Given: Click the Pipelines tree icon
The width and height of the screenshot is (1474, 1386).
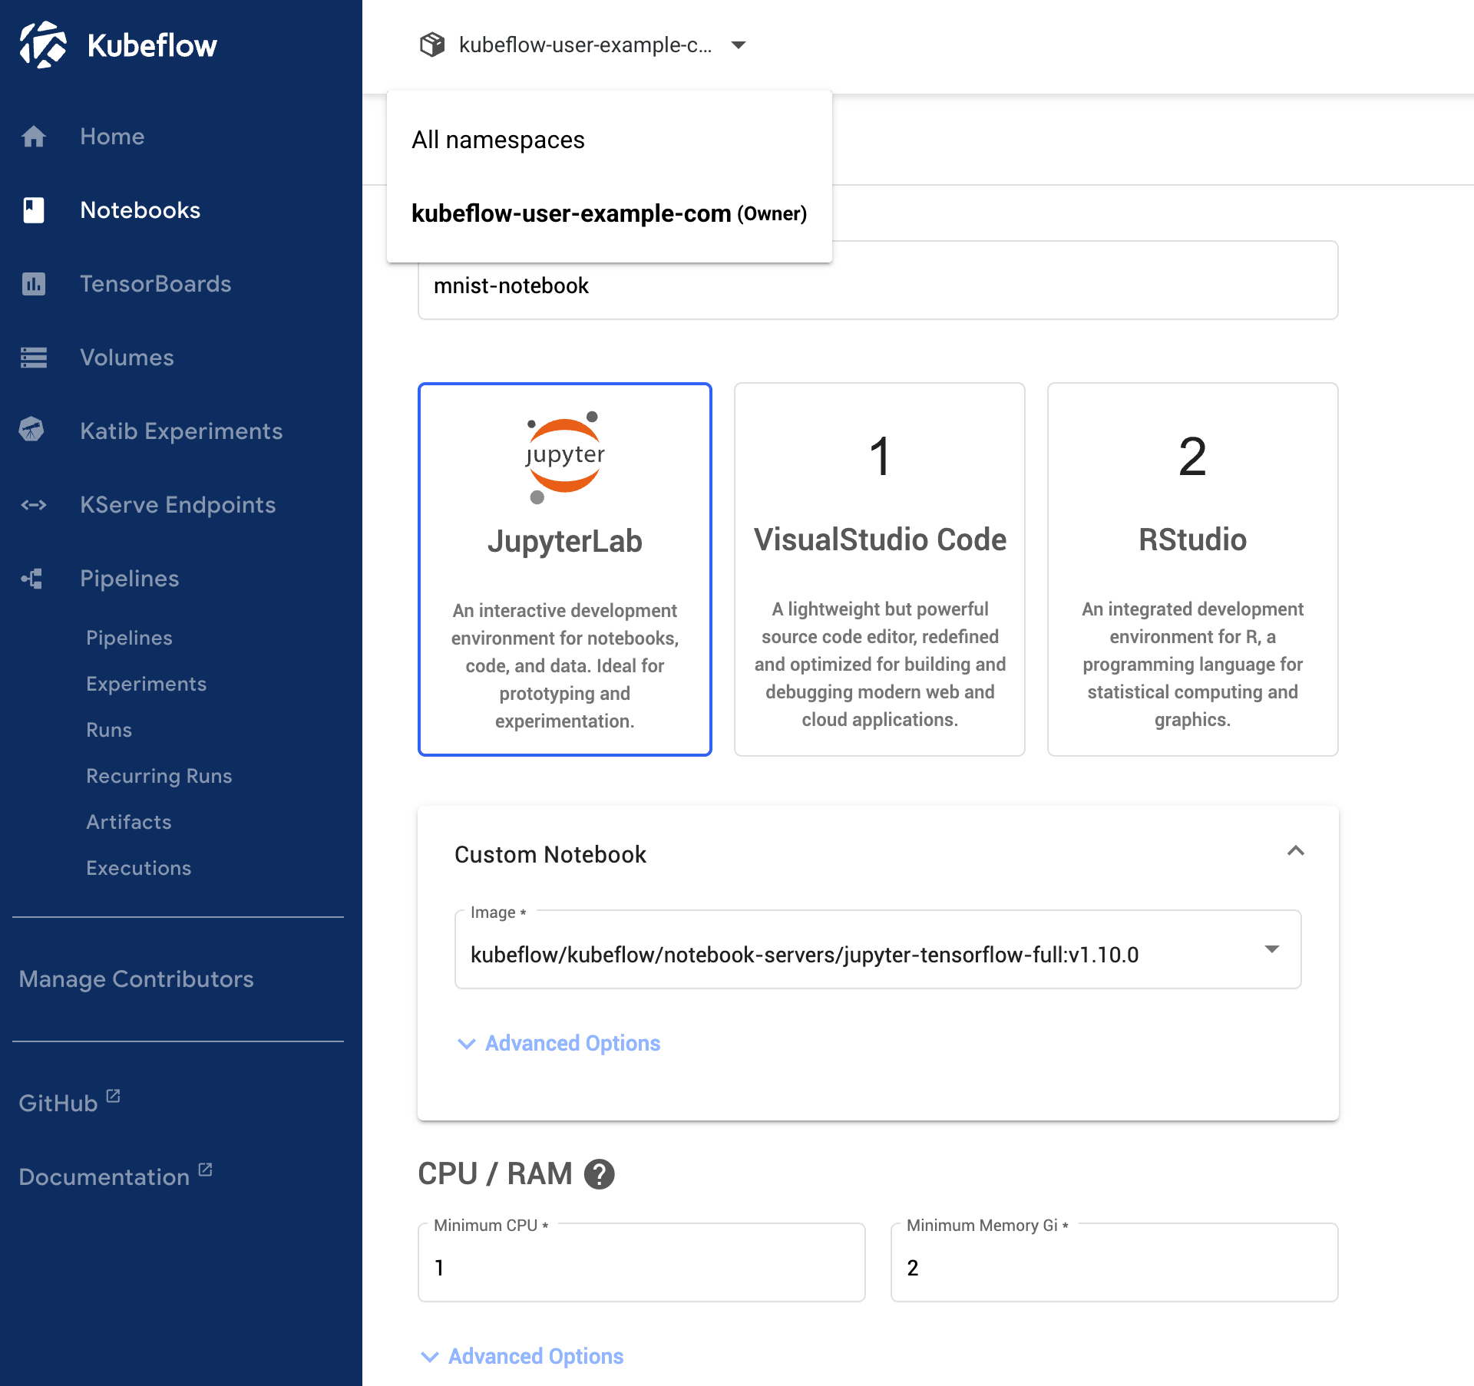Looking at the screenshot, I should tap(32, 579).
